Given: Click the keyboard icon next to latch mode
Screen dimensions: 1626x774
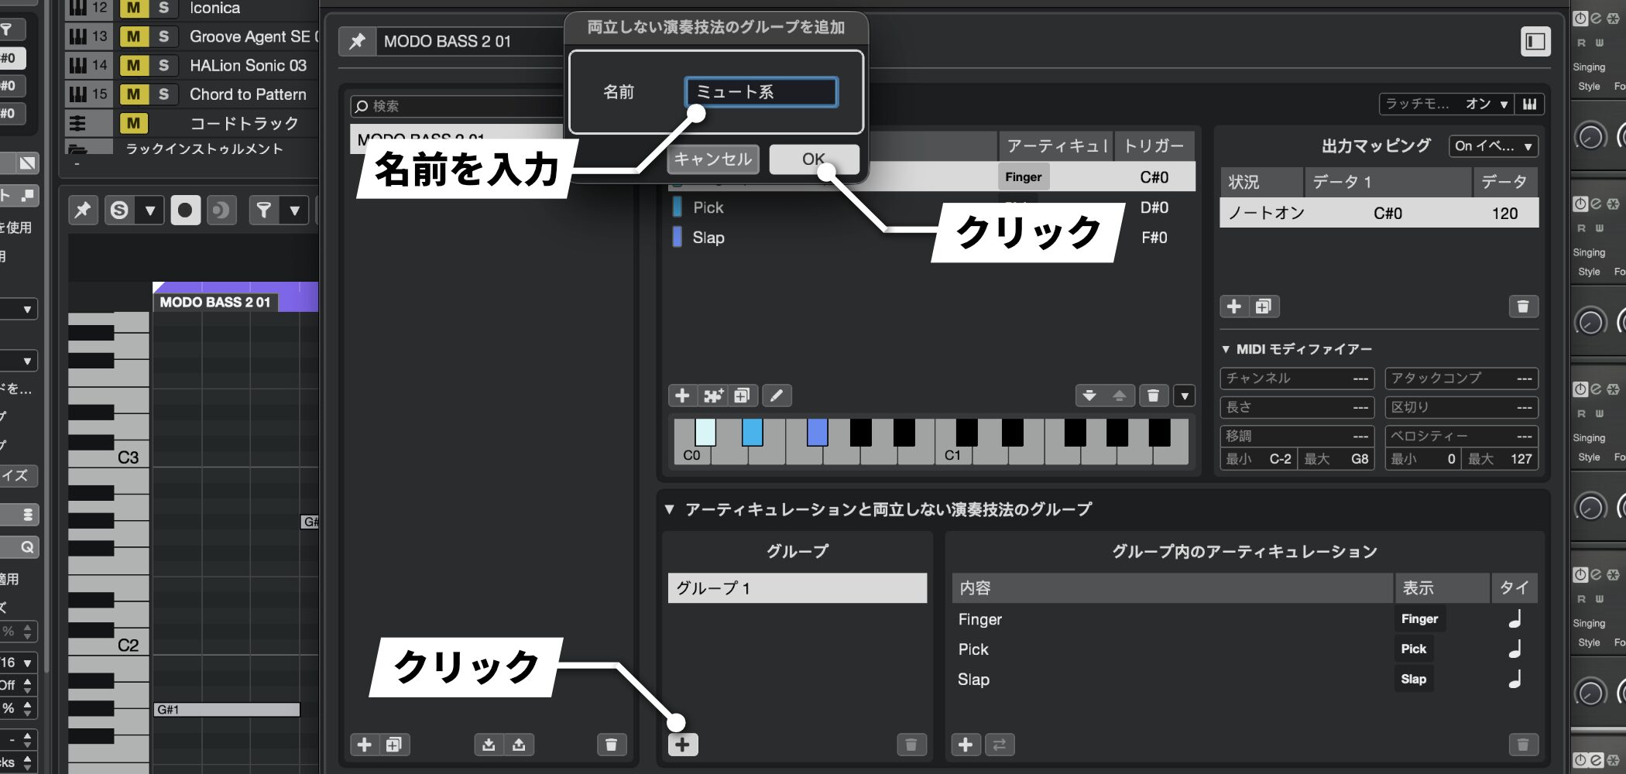Looking at the screenshot, I should pyautogui.click(x=1530, y=104).
